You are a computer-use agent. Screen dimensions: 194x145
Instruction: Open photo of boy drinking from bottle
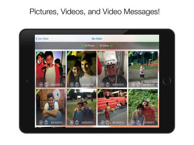143,107
